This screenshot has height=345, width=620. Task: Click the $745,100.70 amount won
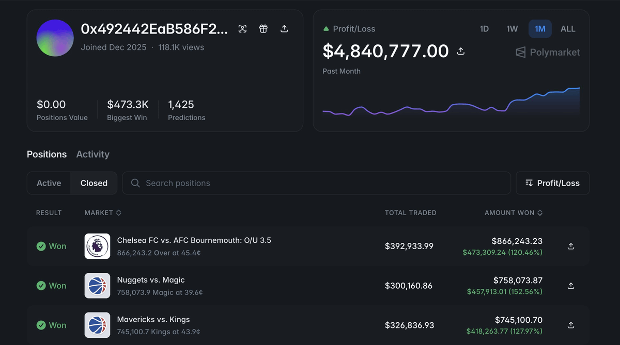click(x=519, y=320)
